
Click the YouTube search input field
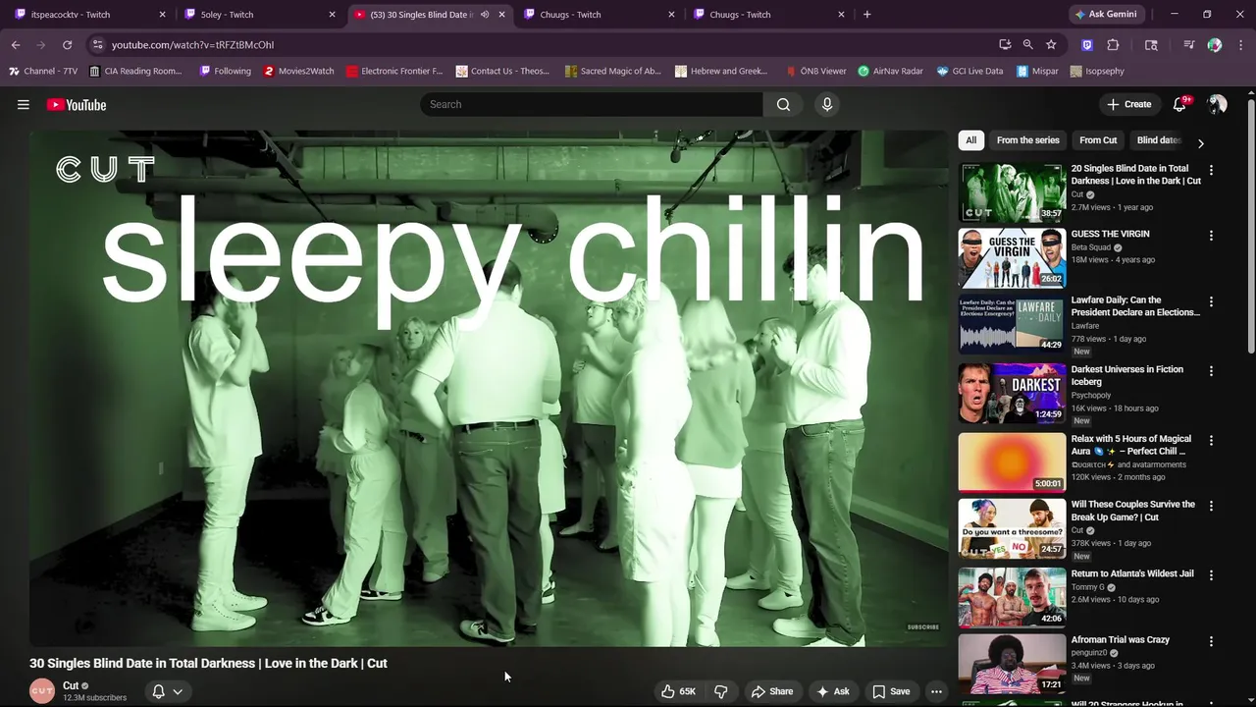(x=592, y=105)
